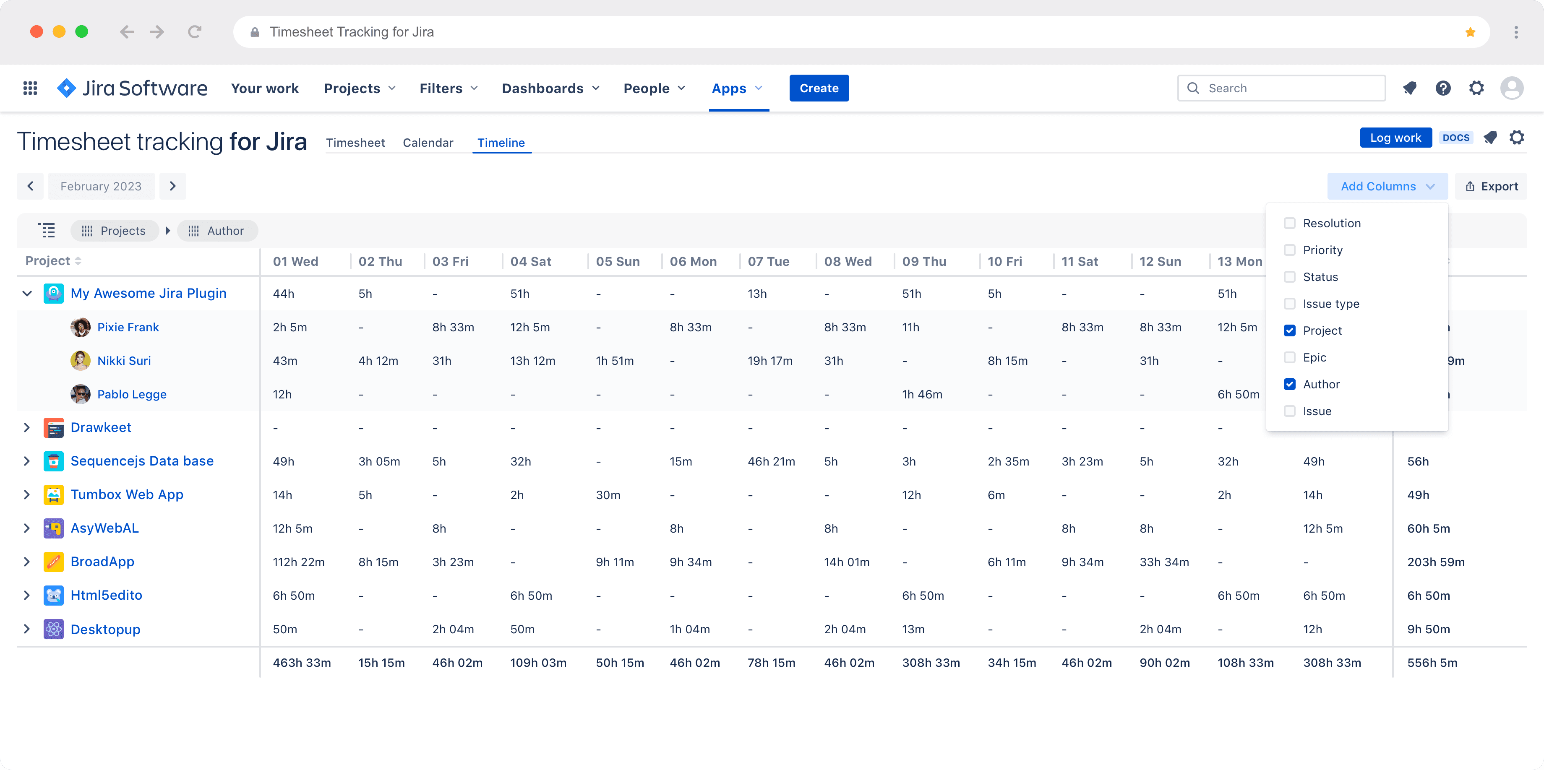Open the Filters navigation menu
1544x770 pixels.
tap(449, 88)
